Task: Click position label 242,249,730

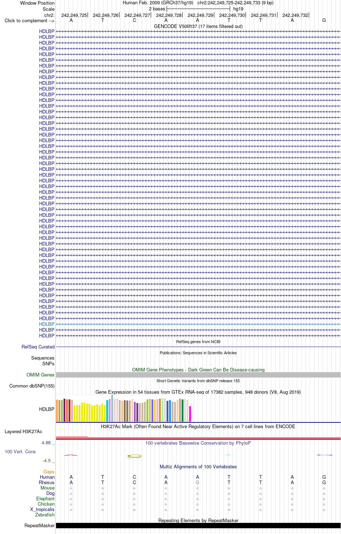Action: click(x=232, y=15)
